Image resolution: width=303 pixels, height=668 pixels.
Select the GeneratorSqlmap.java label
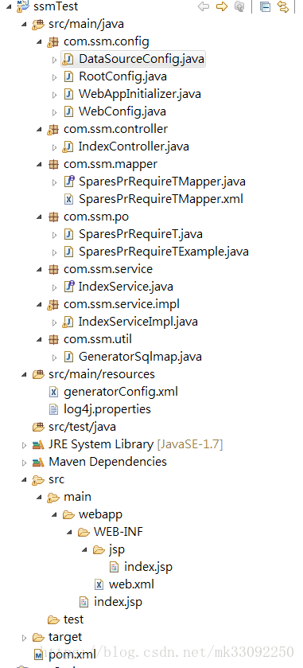pyautogui.click(x=140, y=357)
